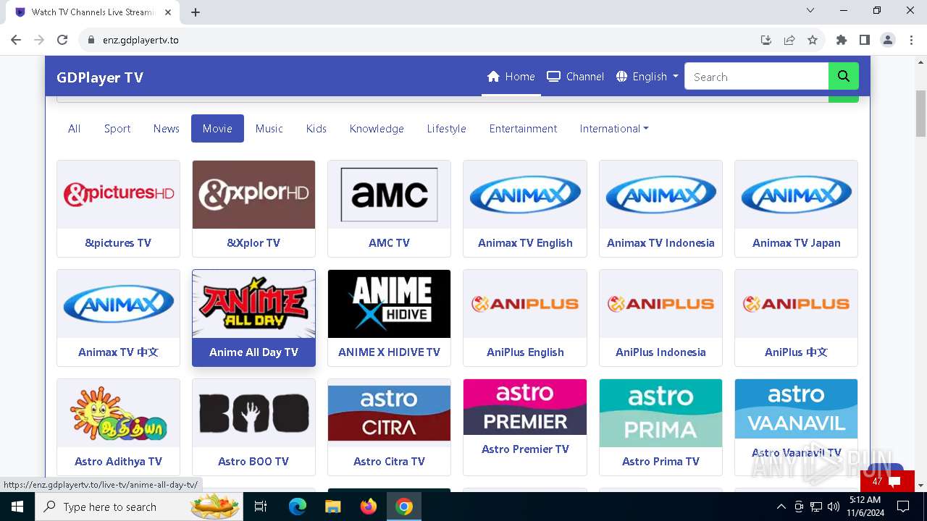Open notification center icon
927x521 pixels.
[x=902, y=507]
